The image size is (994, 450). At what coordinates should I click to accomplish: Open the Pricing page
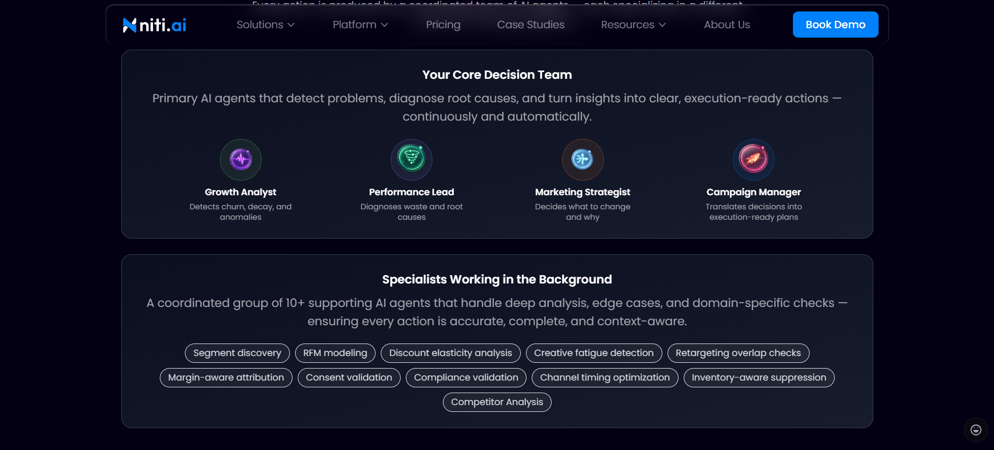[443, 25]
